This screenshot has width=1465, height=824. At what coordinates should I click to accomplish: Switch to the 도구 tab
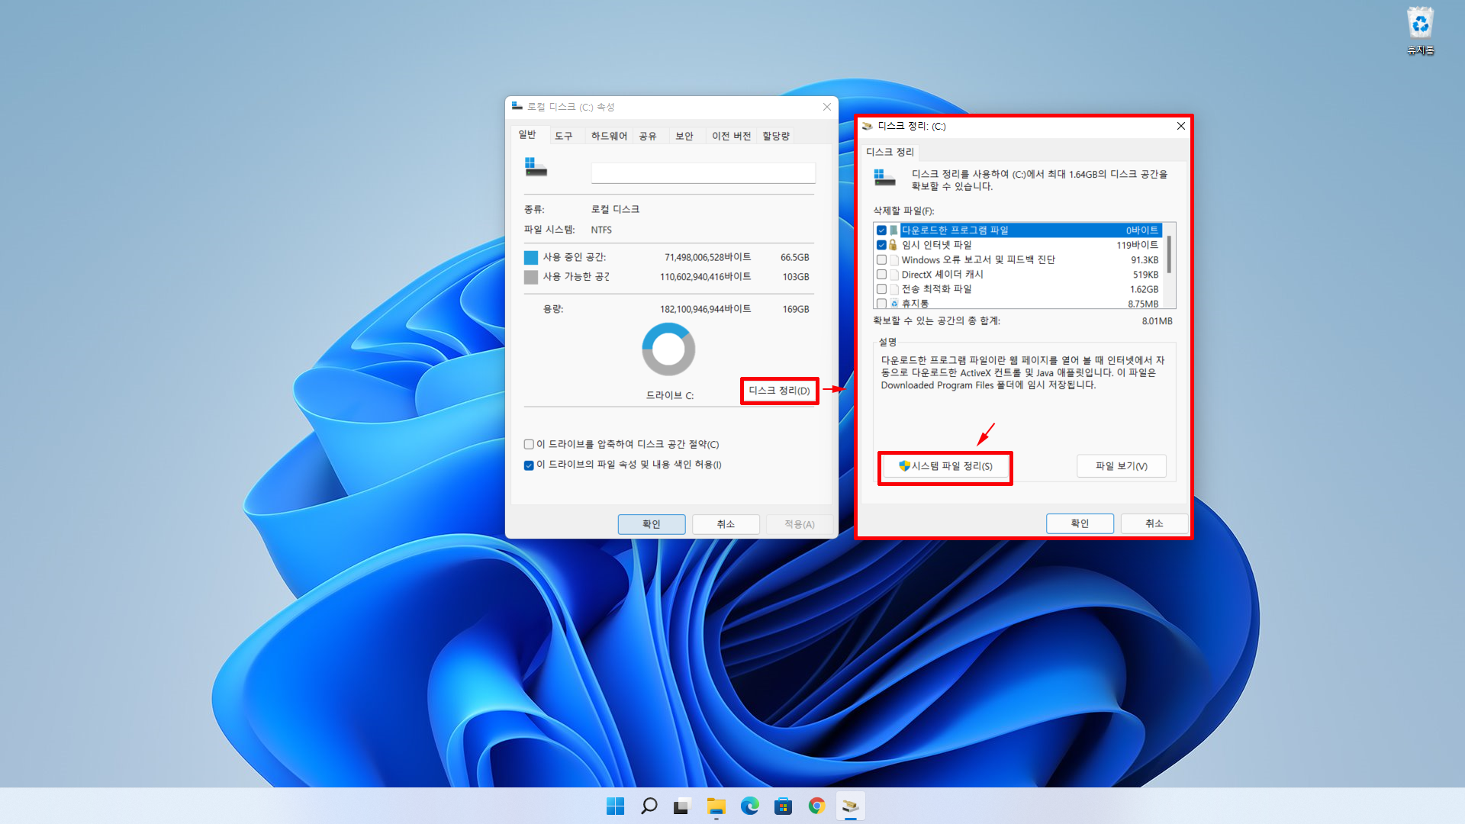[x=563, y=136]
